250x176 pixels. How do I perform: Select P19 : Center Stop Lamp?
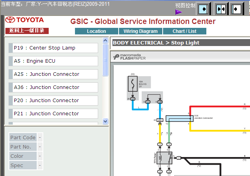point(53,48)
